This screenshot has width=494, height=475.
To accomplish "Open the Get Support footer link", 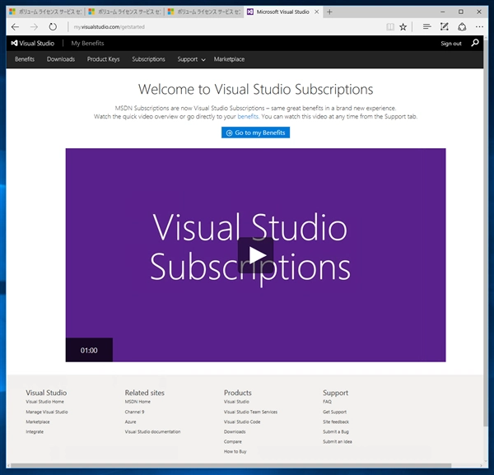I will [334, 412].
